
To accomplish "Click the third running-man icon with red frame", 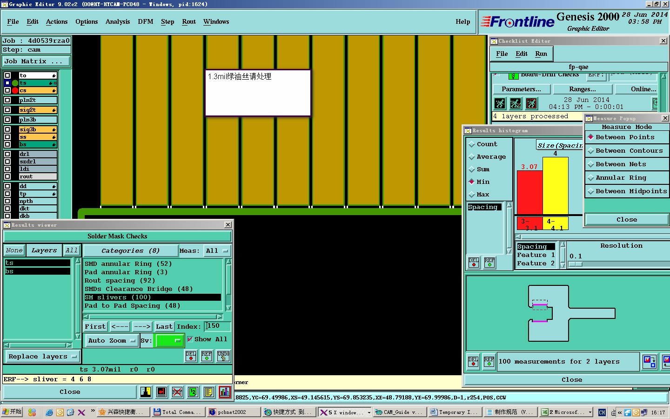I will pyautogui.click(x=531, y=103).
